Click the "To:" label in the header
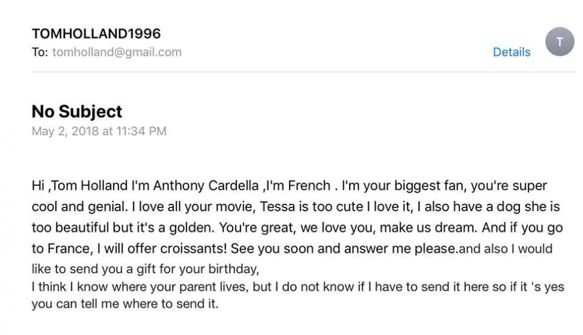 (40, 52)
